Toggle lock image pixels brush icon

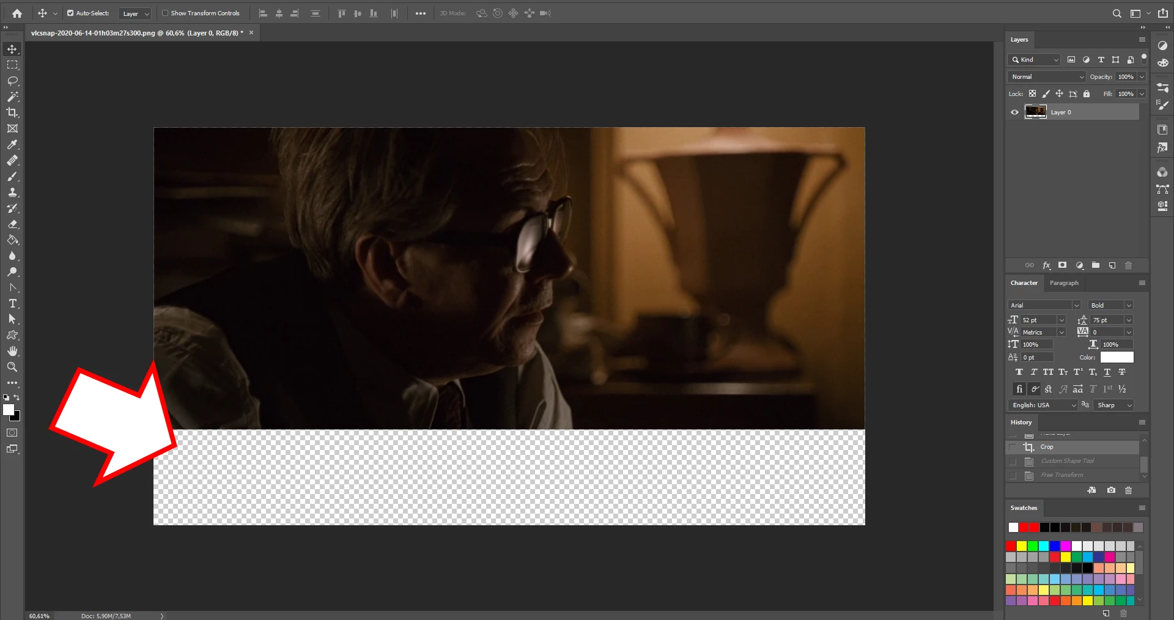pos(1046,94)
